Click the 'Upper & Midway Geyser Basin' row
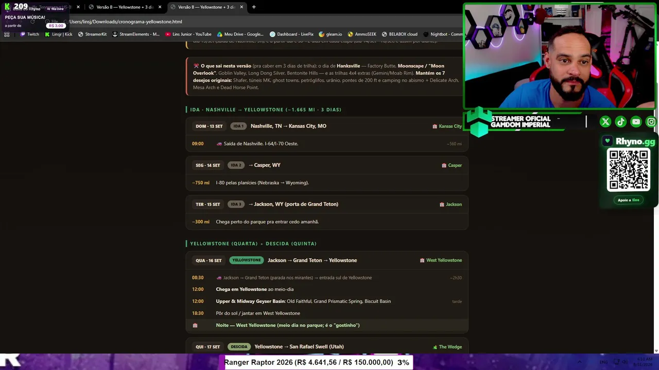Screen dimensions: 659x370 [x=327, y=301]
